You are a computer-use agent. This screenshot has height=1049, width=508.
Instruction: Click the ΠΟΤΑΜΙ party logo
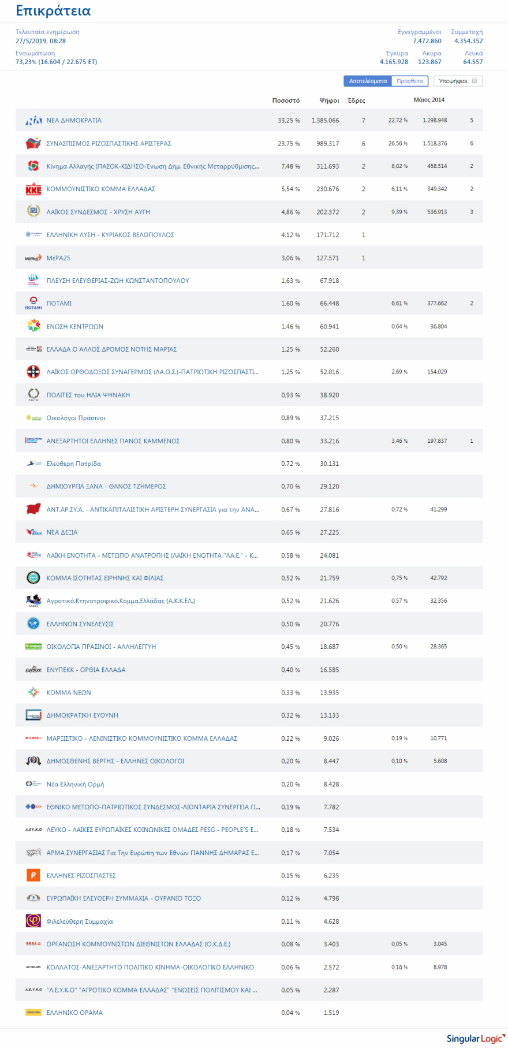point(33,303)
